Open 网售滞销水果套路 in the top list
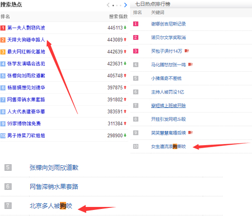The height and width of the screenshot is (220, 252). click(26, 99)
